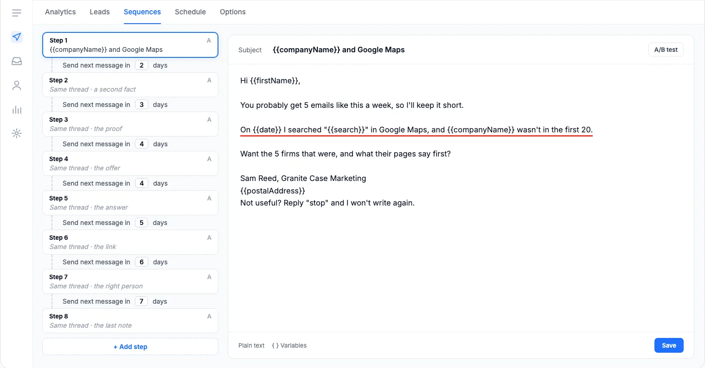The width and height of the screenshot is (705, 368).
Task: Select Step 7 'the right person'
Action: click(x=130, y=281)
